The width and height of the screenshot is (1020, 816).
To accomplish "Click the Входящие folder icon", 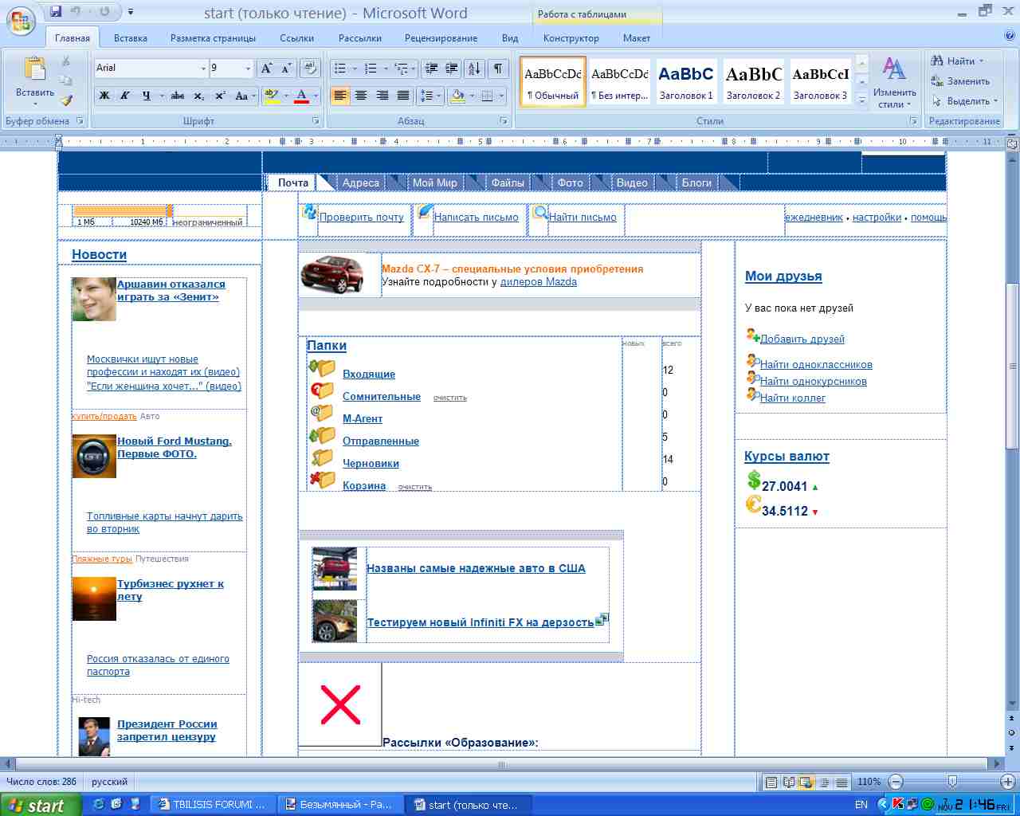I will point(322,368).
